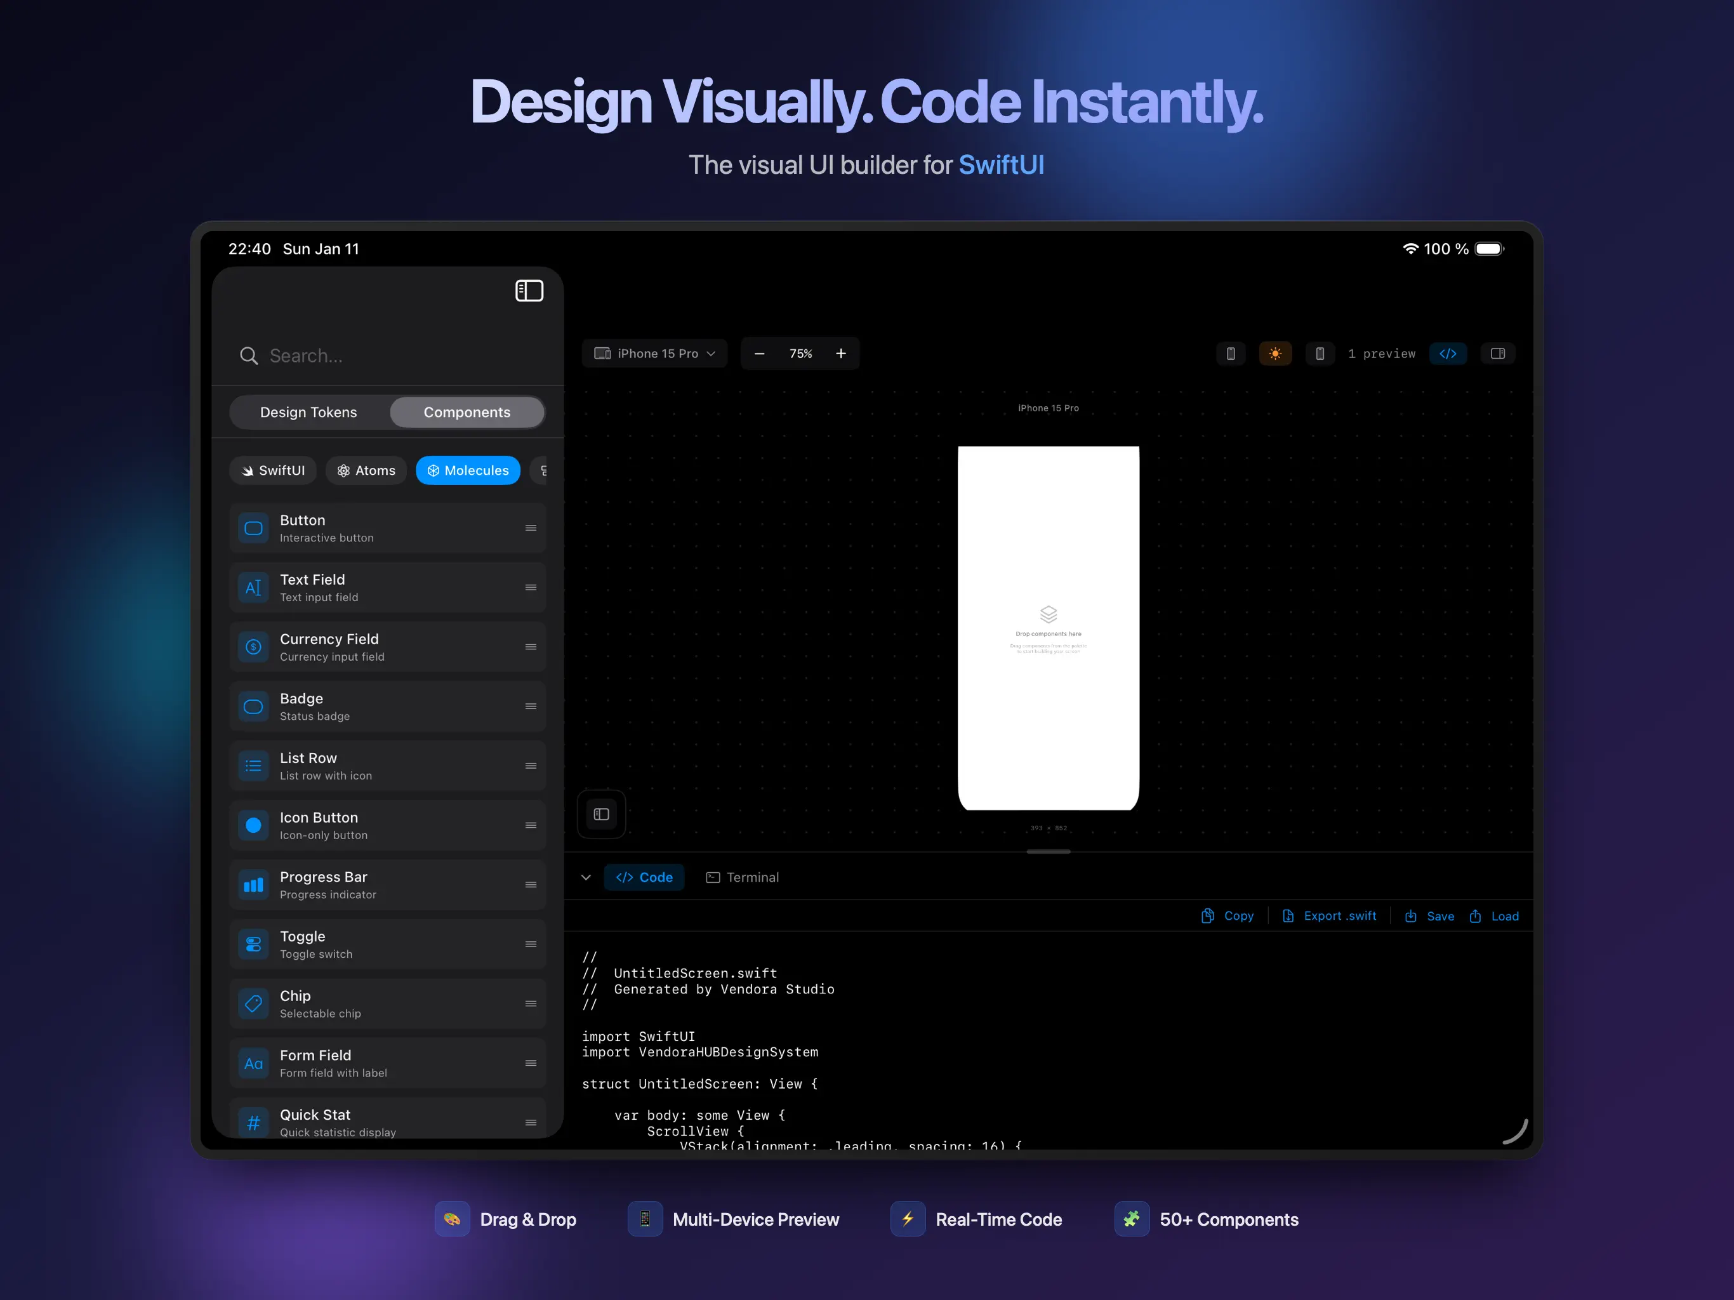Select the Badge component icon
The image size is (1734, 1300).
[x=253, y=706]
